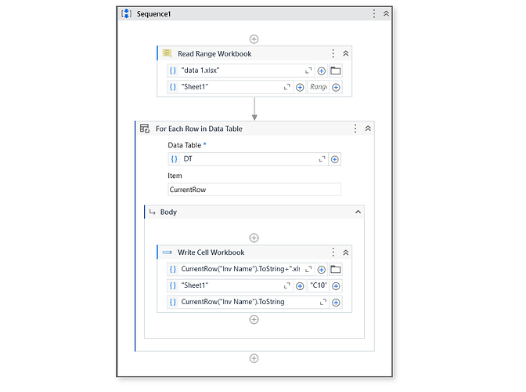Open For Each Row options menu

[x=355, y=129]
